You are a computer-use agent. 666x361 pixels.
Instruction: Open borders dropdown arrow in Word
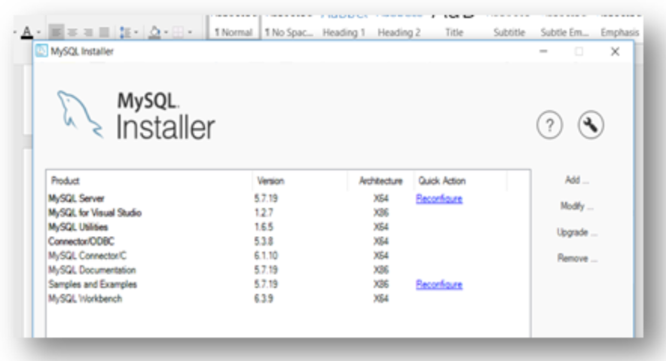(189, 32)
